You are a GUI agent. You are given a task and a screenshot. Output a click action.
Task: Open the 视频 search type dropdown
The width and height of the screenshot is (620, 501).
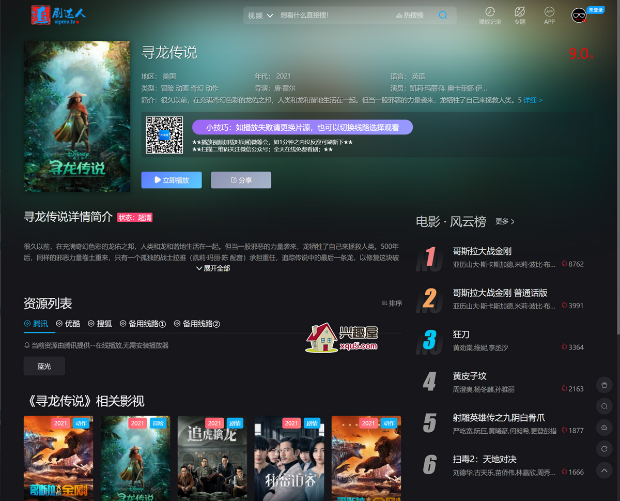(260, 16)
